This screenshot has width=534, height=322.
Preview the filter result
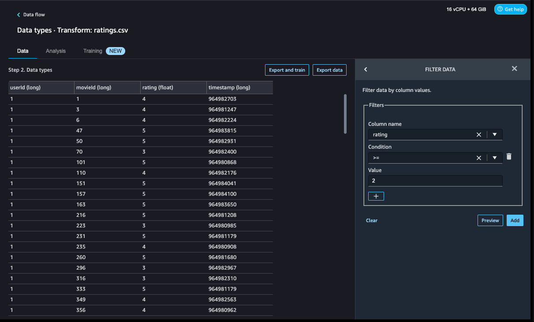point(490,220)
